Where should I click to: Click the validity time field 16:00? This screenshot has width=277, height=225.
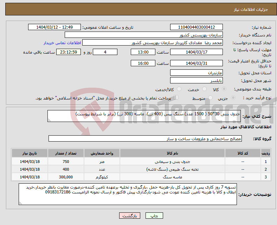click(x=143, y=63)
